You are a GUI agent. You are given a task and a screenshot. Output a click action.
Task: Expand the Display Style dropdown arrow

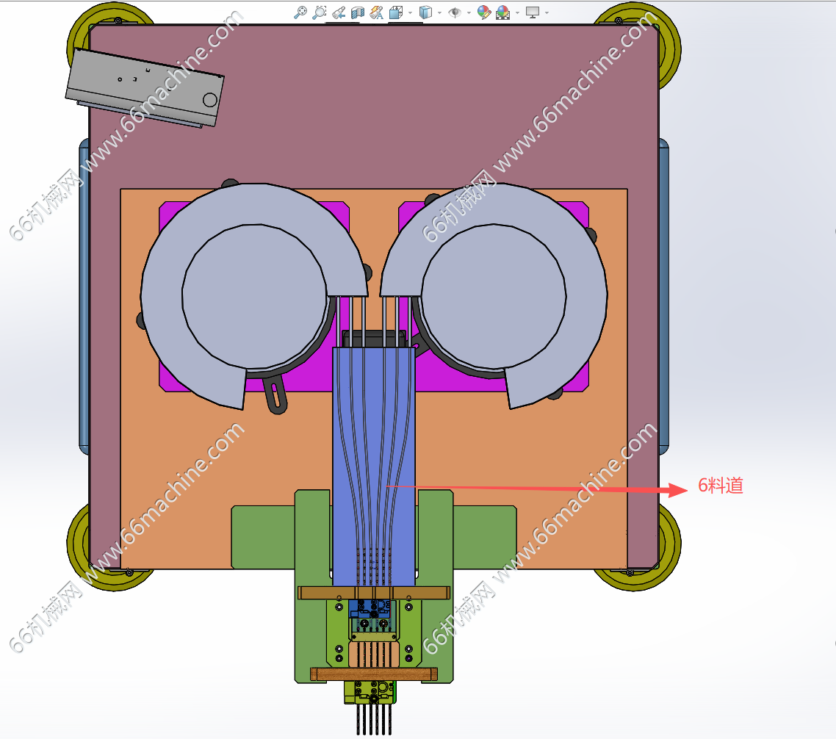[x=439, y=12]
